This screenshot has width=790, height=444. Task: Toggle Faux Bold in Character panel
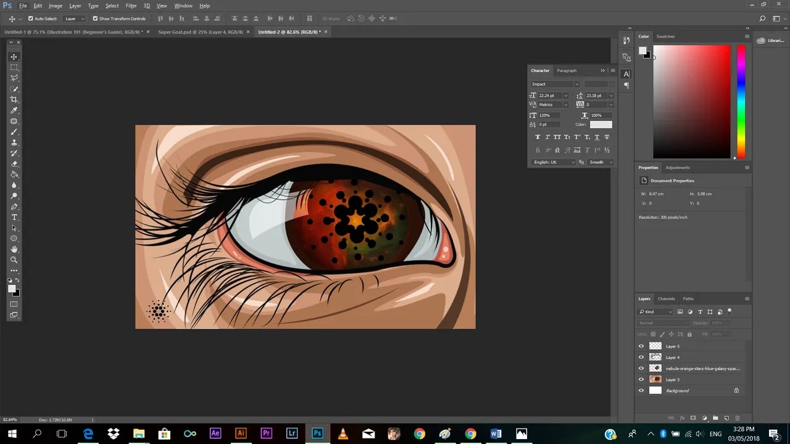(x=538, y=137)
